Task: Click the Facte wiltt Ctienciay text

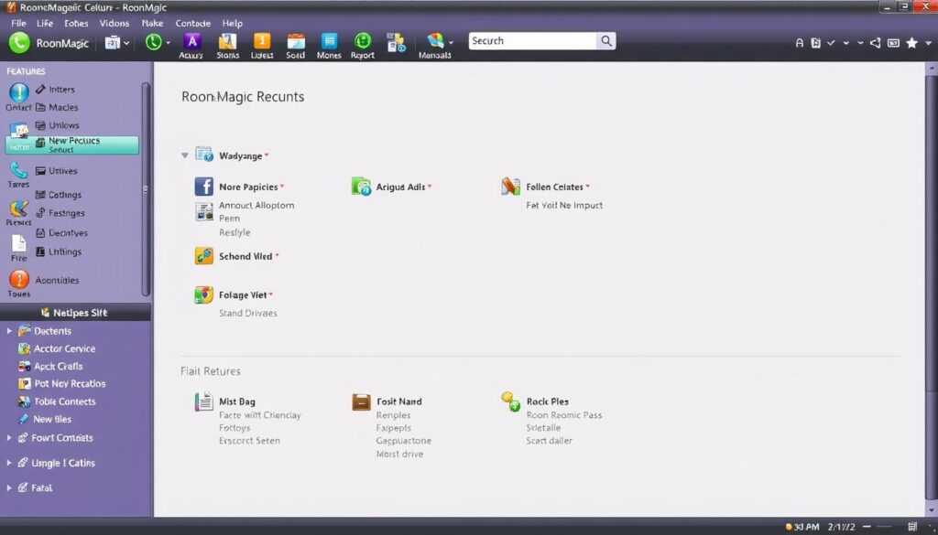Action: point(259,415)
